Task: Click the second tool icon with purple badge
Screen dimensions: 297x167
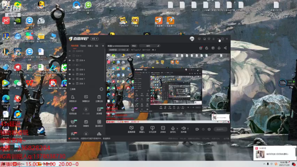Action: (73, 111)
